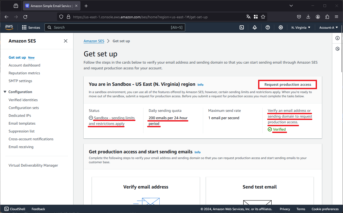Open the Pocket save icon

tap(299, 17)
